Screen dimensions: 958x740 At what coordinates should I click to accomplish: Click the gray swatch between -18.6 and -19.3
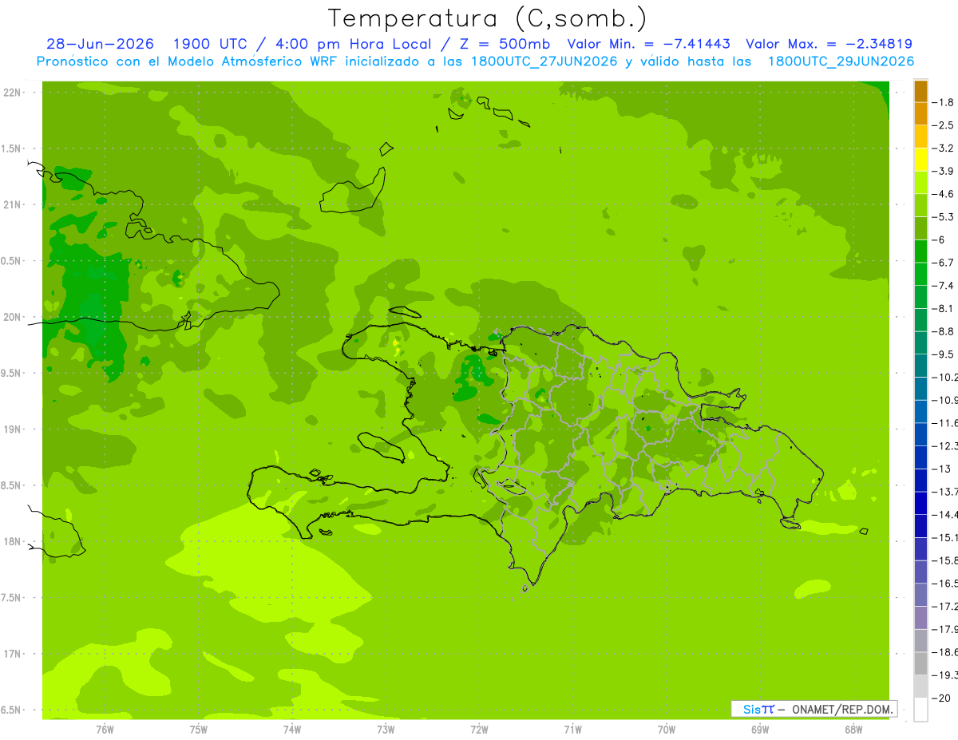[x=920, y=663]
